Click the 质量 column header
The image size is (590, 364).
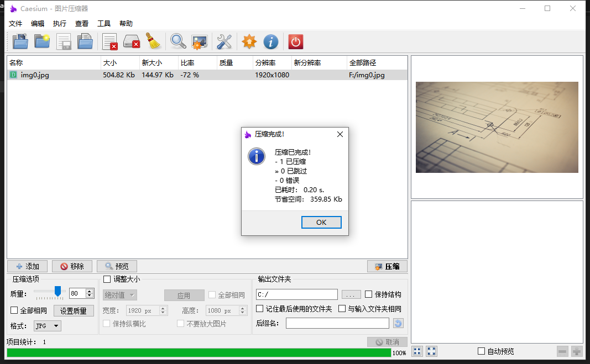click(235, 63)
